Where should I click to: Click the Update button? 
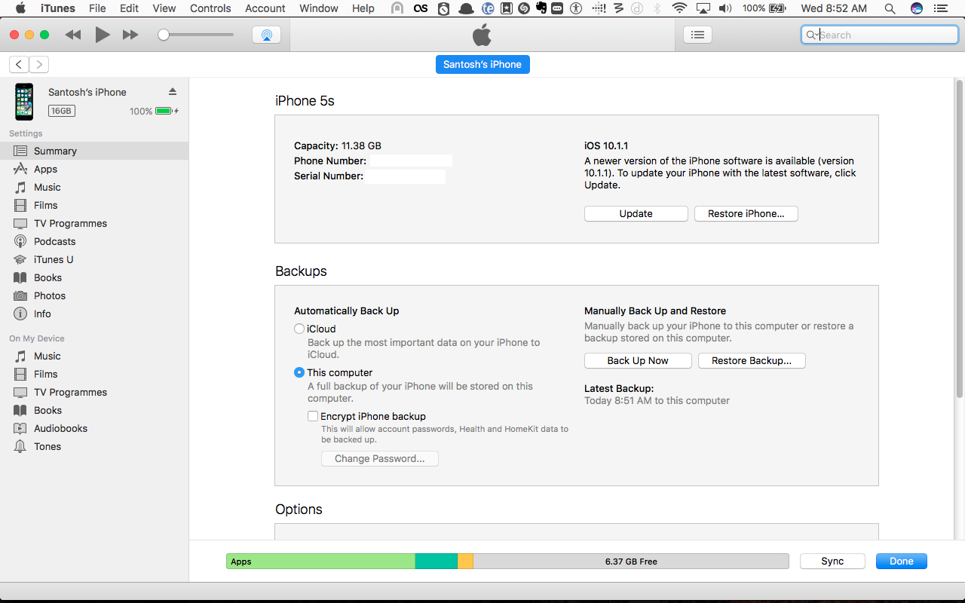point(636,213)
